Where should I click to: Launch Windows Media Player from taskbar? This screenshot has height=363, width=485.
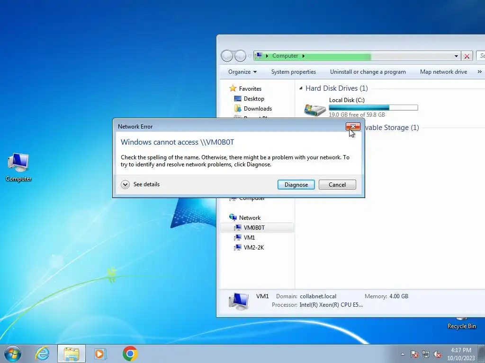click(100, 354)
